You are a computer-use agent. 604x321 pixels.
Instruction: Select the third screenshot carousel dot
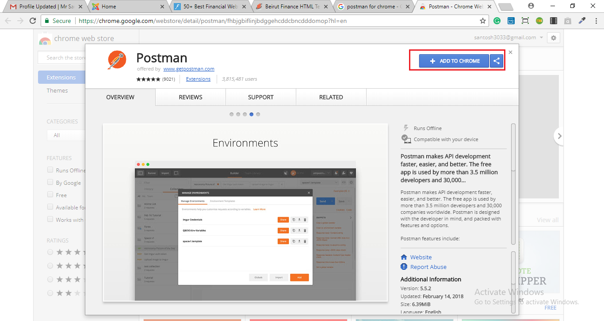[x=245, y=114]
